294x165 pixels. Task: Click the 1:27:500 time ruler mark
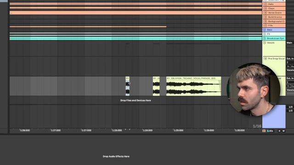click(86, 130)
